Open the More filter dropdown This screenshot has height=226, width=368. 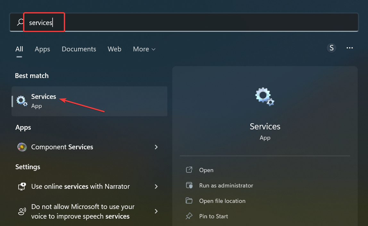[x=144, y=49]
